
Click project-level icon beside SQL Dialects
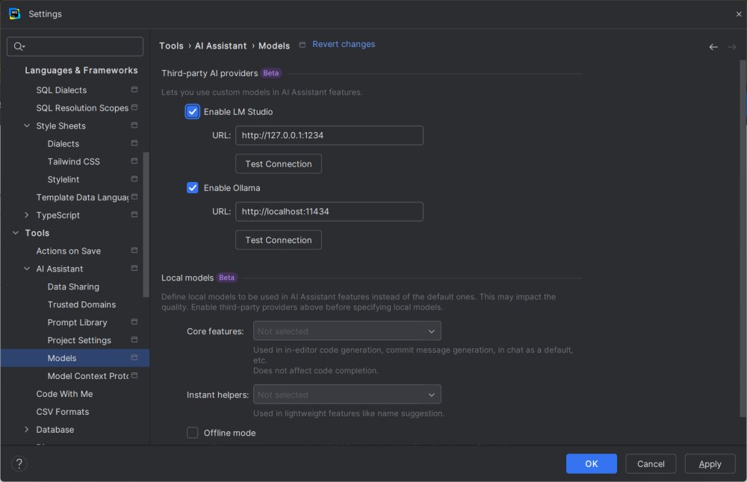(134, 90)
